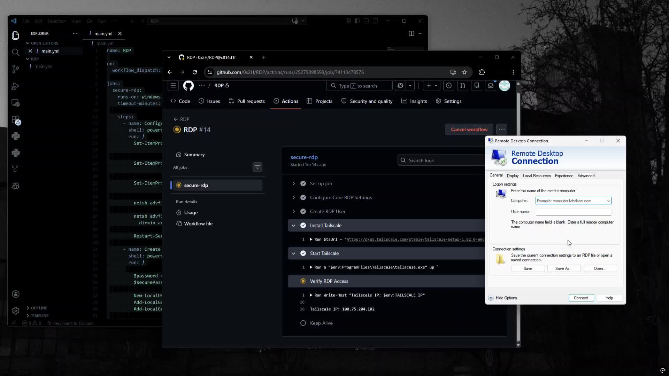Collapse Remote Desktop Hide Options toggle
Screen dimensions: 669x376
pyautogui.click(x=503, y=298)
